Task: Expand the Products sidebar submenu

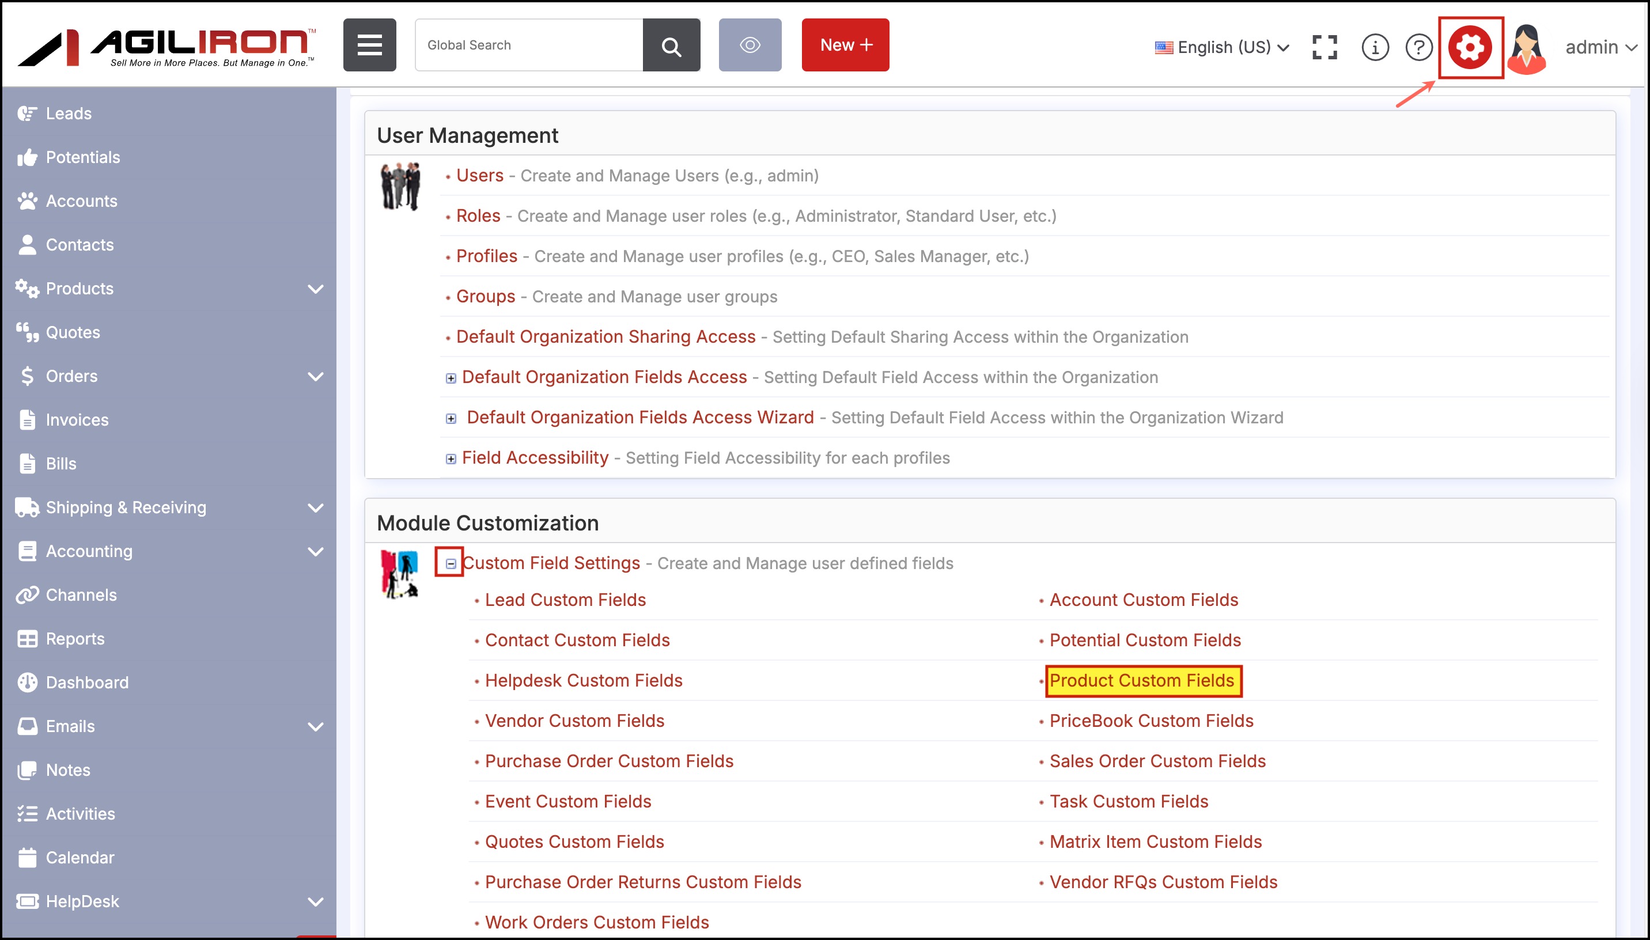Action: (x=316, y=289)
